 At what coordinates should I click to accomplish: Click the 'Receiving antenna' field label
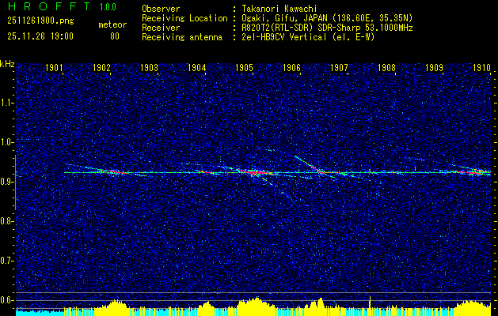point(182,37)
